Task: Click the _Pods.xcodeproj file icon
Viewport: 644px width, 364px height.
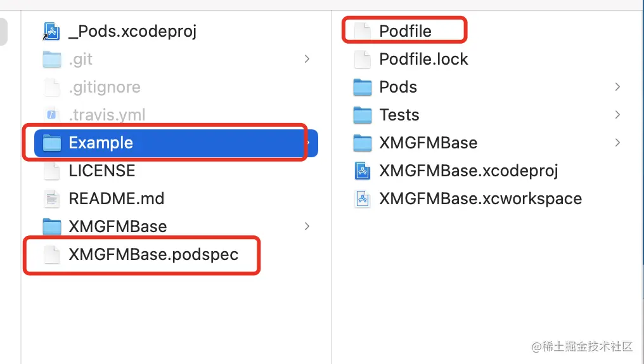Action: [x=51, y=31]
